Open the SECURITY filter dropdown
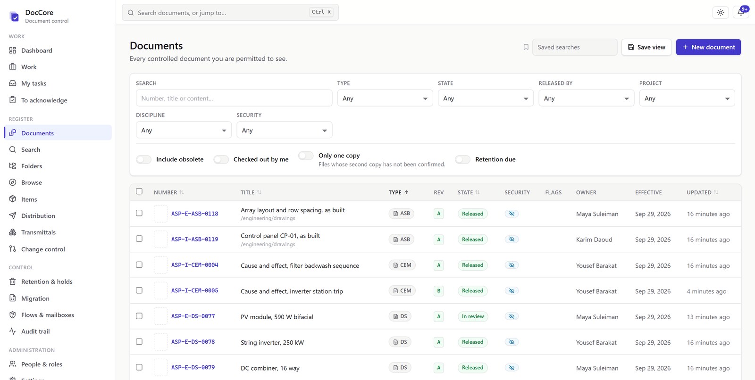Image resolution: width=755 pixels, height=380 pixels. [285, 130]
